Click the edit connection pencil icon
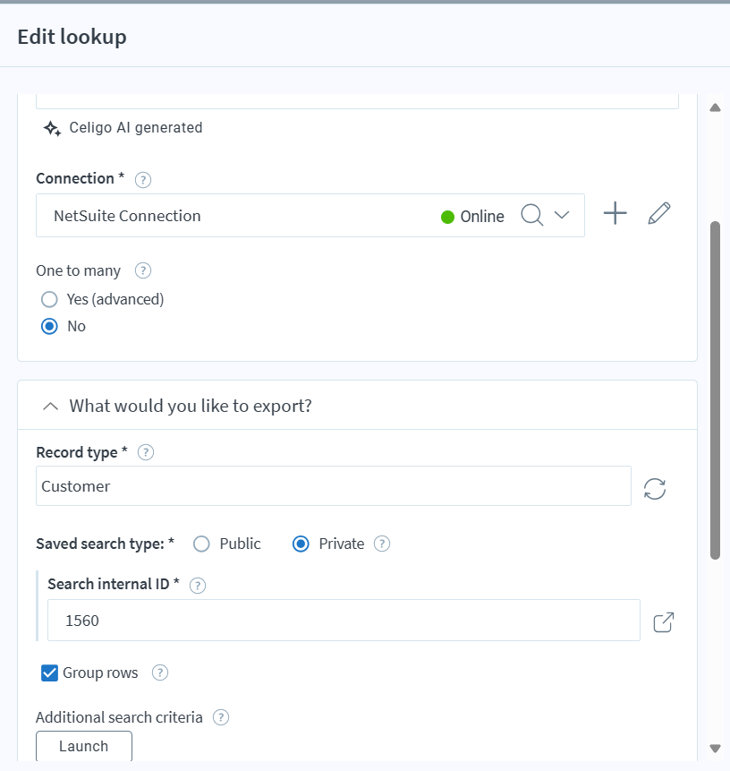730x771 pixels. (x=659, y=214)
